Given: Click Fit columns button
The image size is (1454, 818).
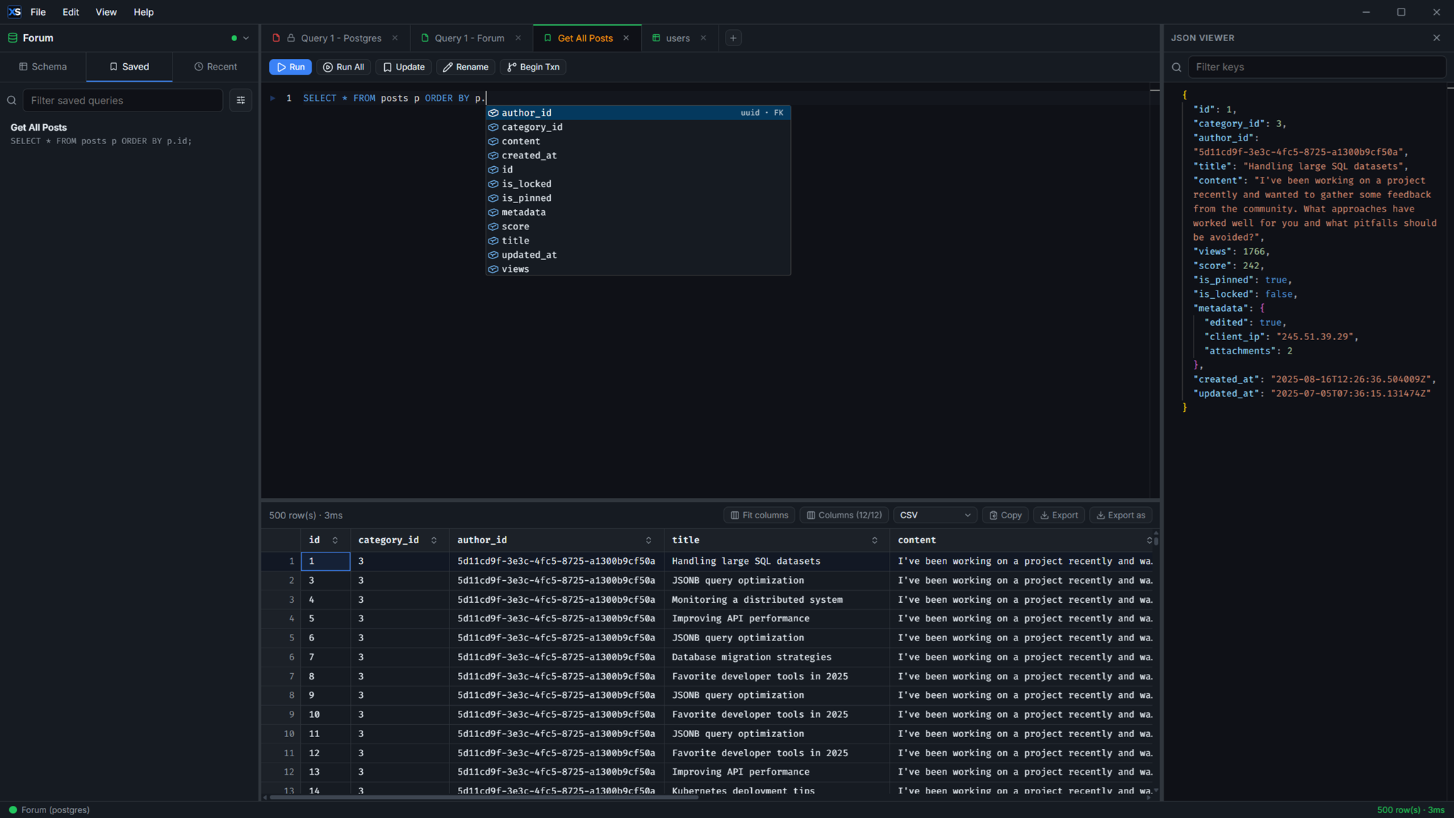Looking at the screenshot, I should (759, 516).
